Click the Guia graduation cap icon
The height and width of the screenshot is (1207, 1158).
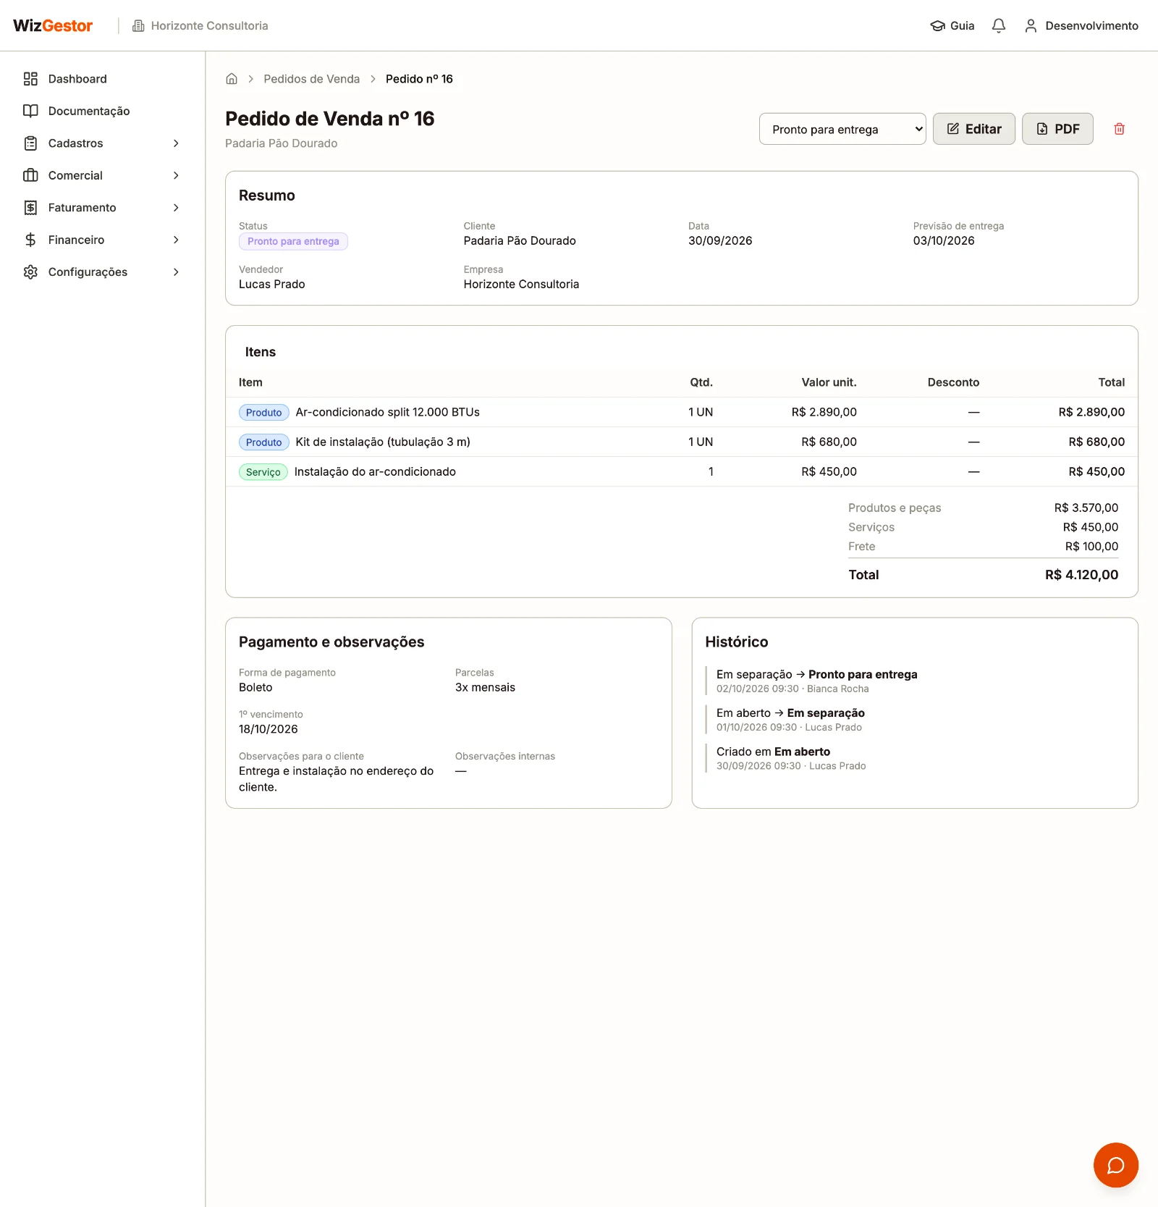[x=937, y=26]
